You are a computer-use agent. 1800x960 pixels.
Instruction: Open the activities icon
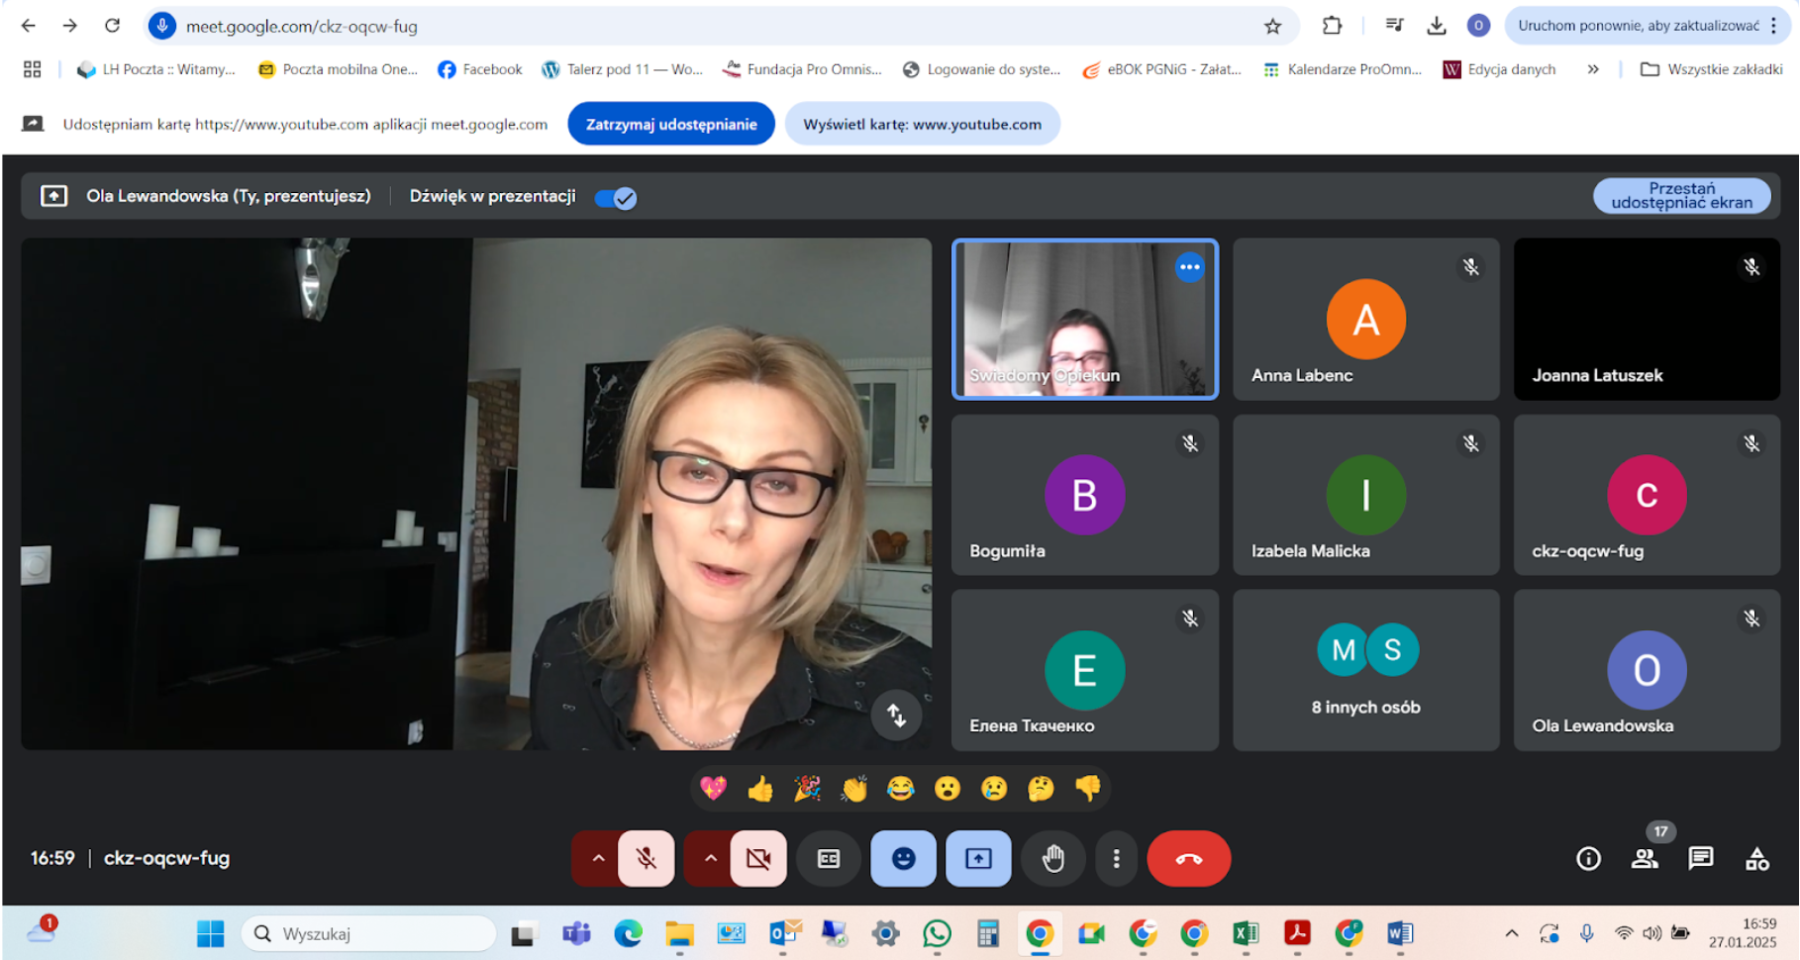pyautogui.click(x=1756, y=858)
